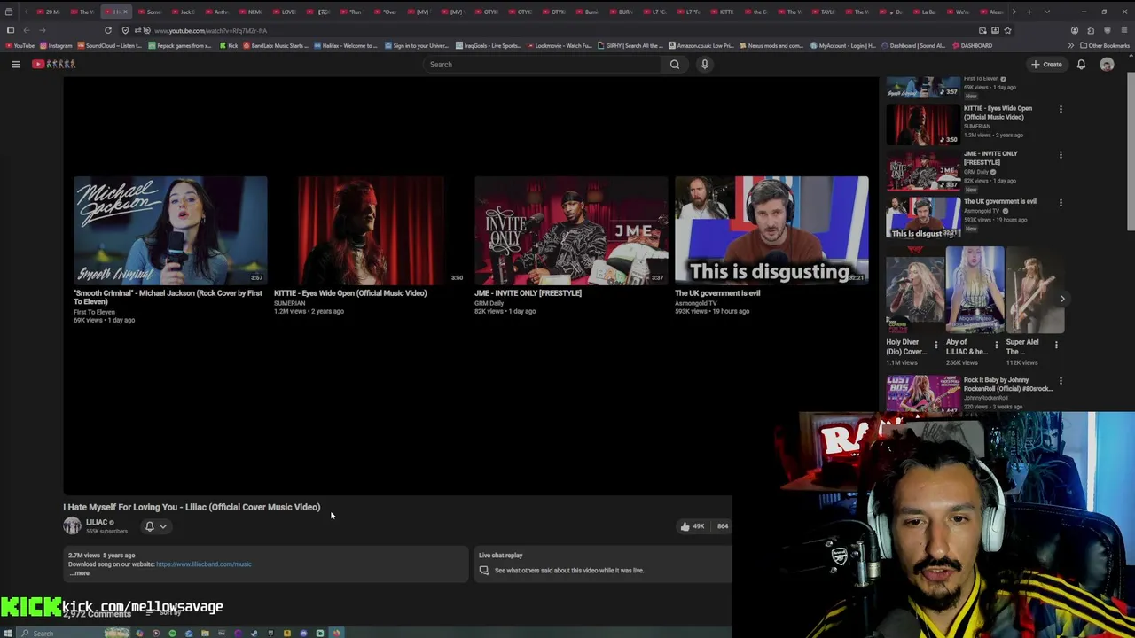Open the BandLab bookmark

point(278,45)
